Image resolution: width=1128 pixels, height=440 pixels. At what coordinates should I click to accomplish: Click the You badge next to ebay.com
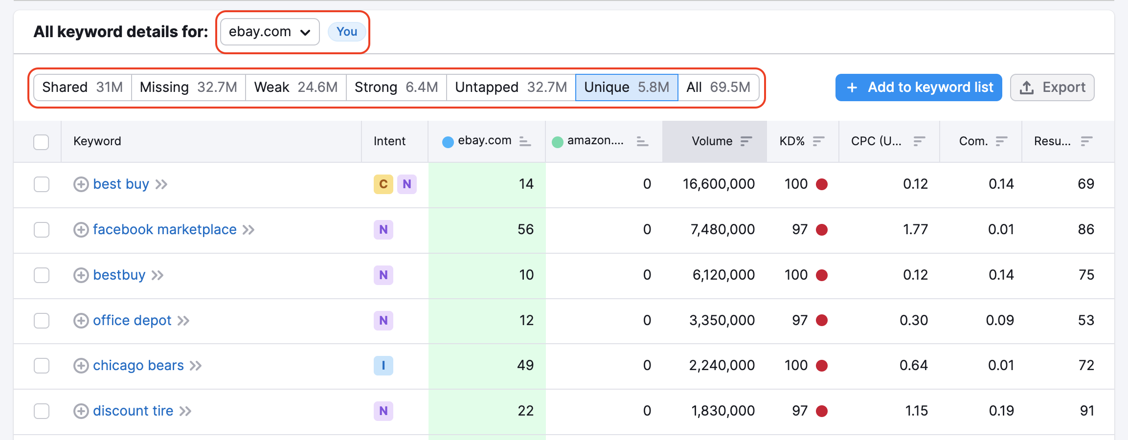pyautogui.click(x=346, y=31)
